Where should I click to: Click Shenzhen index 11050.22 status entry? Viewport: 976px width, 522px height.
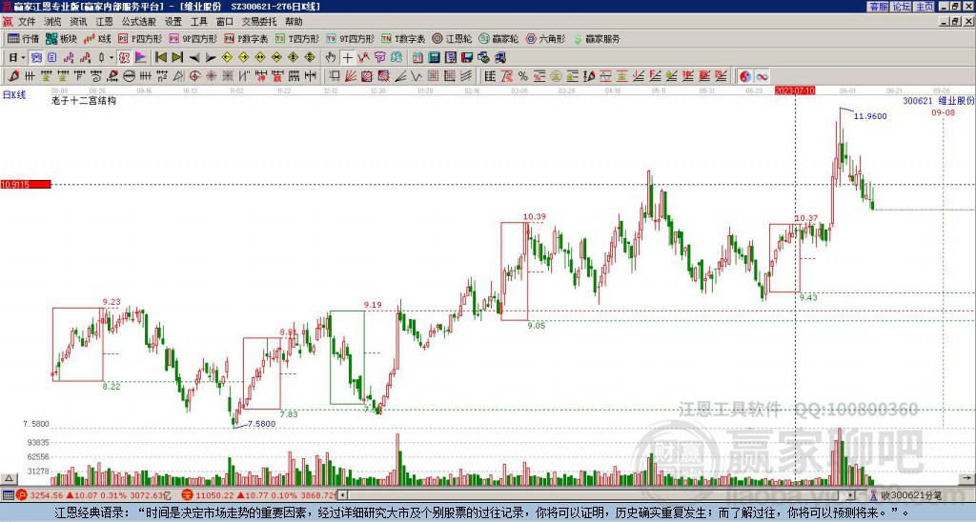[258, 495]
